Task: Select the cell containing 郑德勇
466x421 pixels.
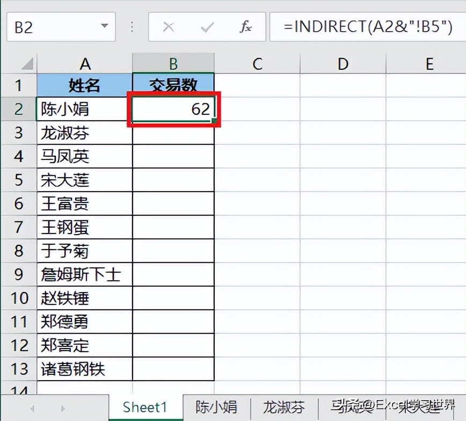Action: 85,322
